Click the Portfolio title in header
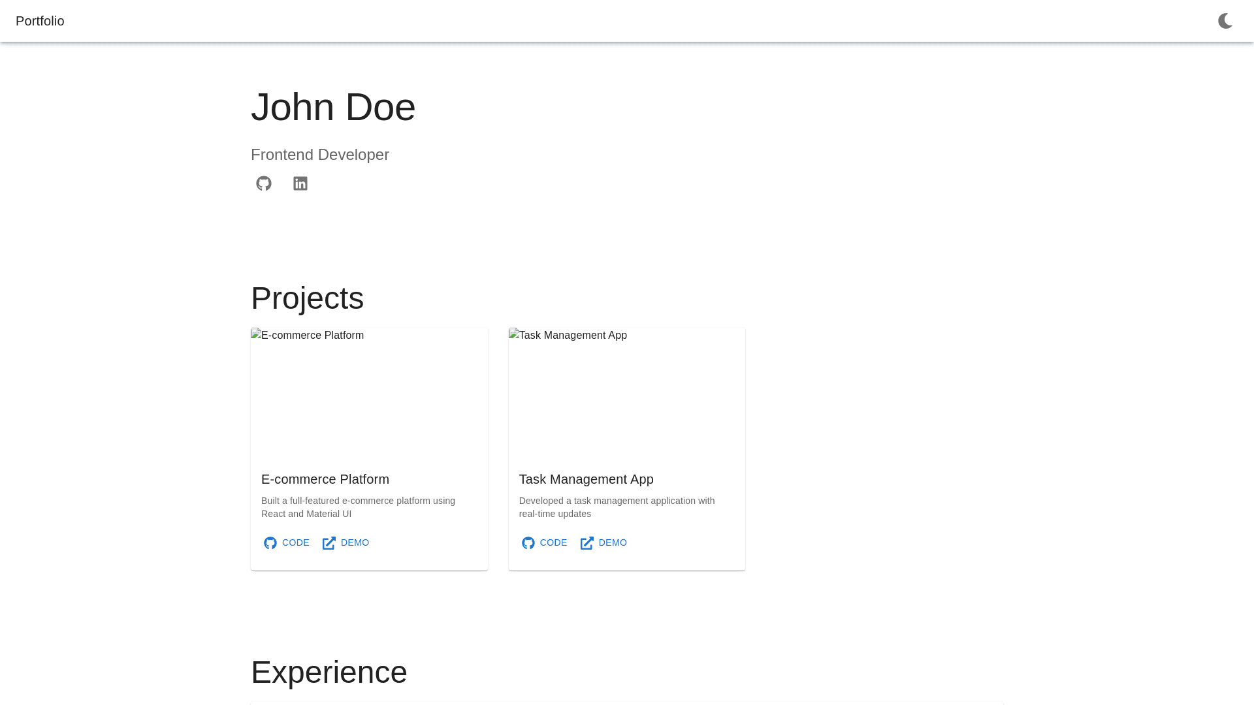The height and width of the screenshot is (705, 1254). pos(40,21)
